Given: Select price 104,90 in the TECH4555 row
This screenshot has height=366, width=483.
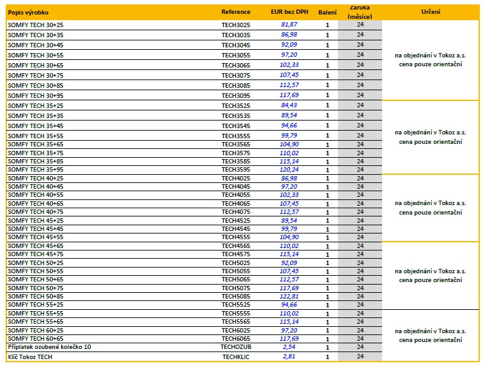Looking at the screenshot, I should (289, 237).
